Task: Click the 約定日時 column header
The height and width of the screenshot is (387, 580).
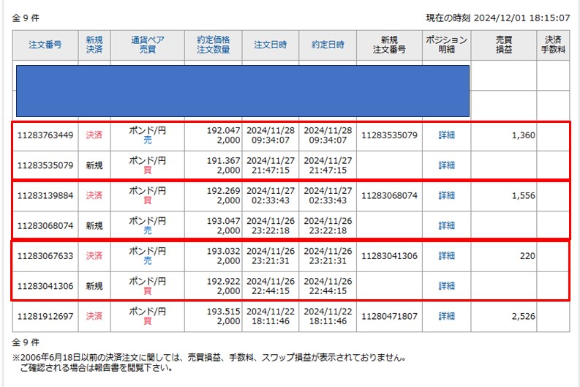Action: click(329, 45)
